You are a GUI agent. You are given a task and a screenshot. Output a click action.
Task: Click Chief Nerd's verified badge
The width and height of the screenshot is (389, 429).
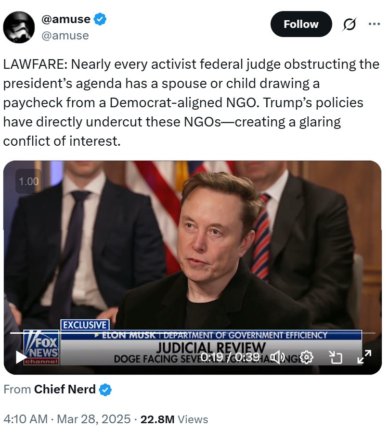(105, 390)
